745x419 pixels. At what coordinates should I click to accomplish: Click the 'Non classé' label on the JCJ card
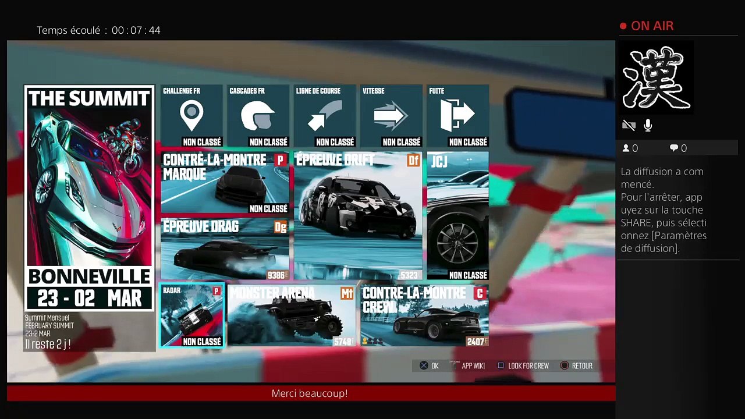[468, 275]
